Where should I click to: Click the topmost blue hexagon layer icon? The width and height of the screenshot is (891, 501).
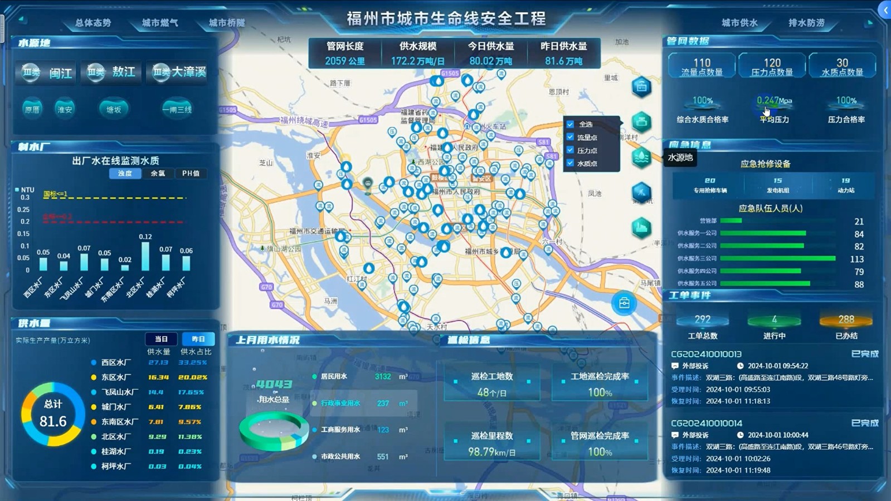tap(641, 87)
